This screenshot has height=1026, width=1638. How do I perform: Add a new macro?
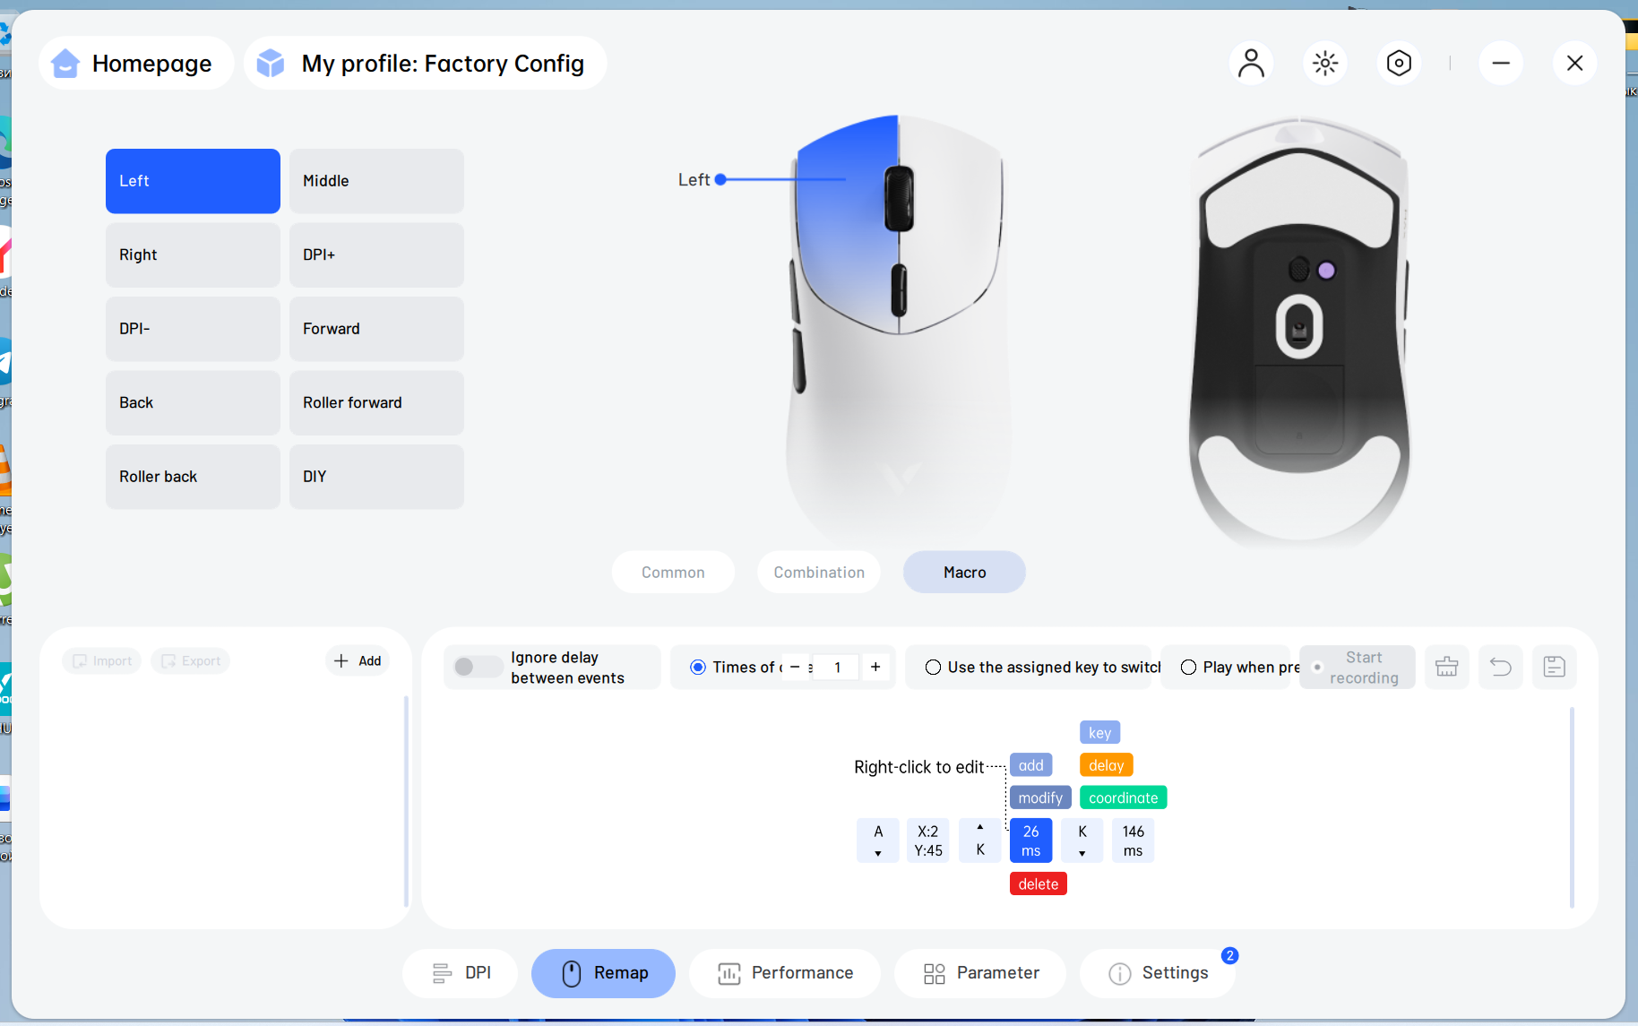[358, 661]
